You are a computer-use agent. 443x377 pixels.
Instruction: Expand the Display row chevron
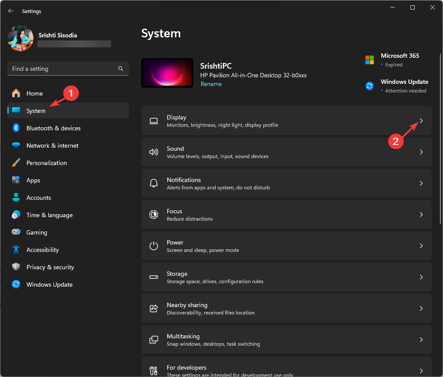point(421,121)
